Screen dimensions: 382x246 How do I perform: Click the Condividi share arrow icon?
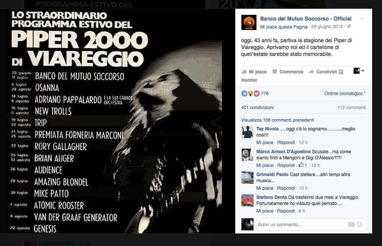[311, 72]
